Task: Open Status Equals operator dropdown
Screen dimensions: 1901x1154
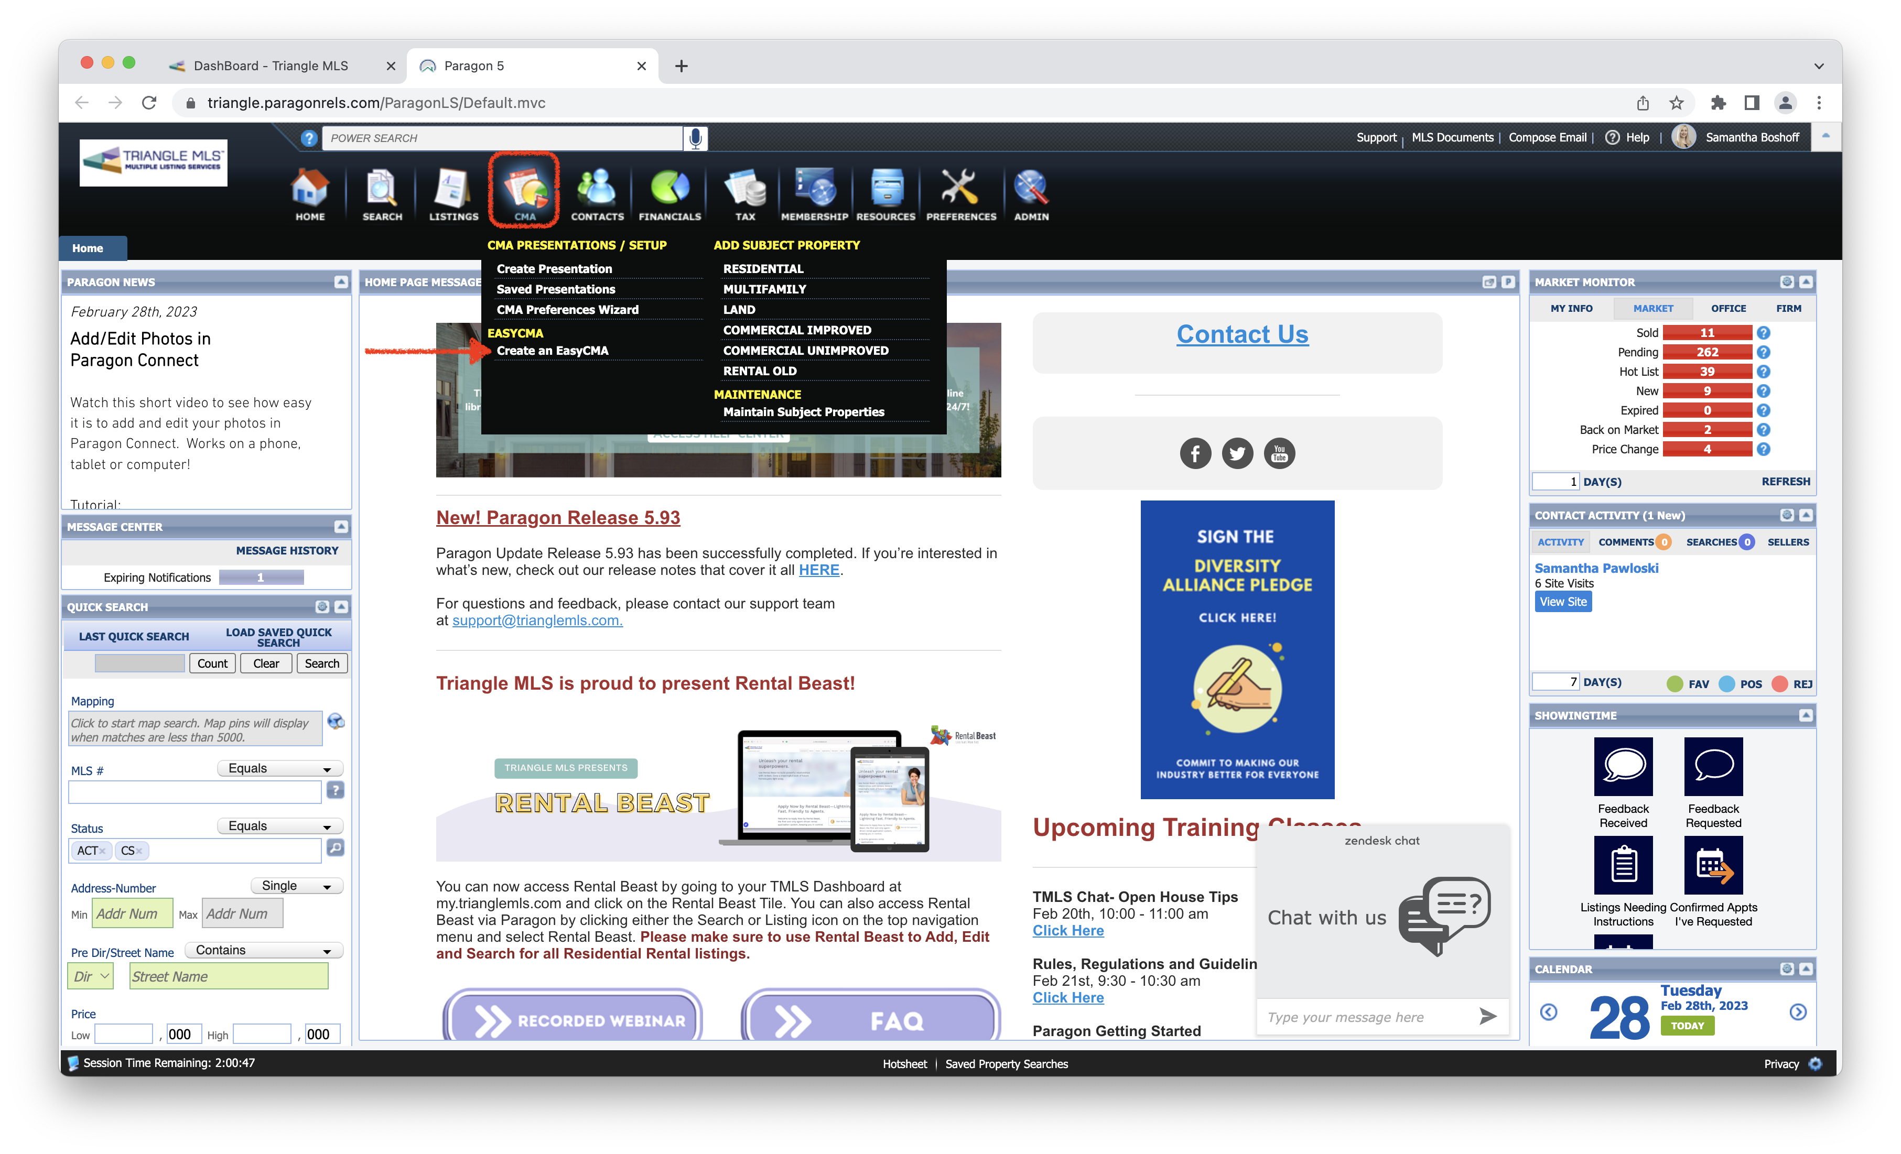Action: 279,825
